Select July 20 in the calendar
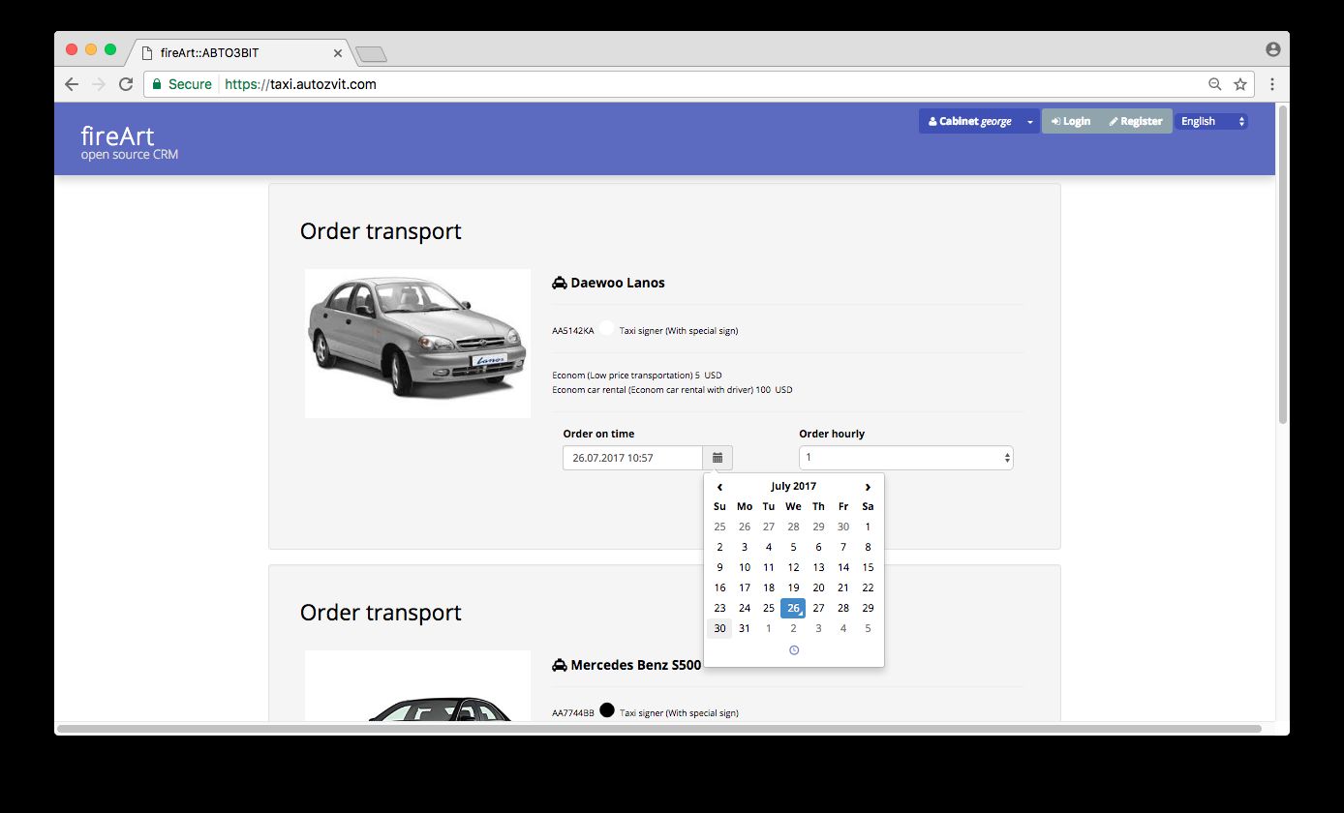This screenshot has width=1344, height=813. (x=818, y=587)
